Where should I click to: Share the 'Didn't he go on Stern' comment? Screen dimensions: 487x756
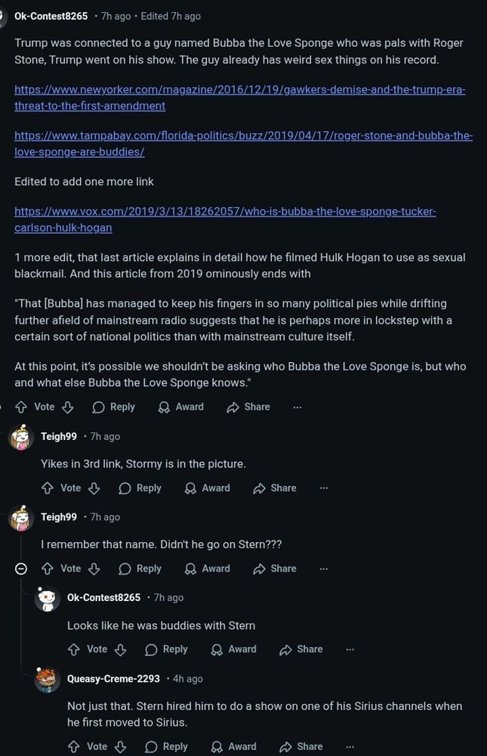pos(275,569)
